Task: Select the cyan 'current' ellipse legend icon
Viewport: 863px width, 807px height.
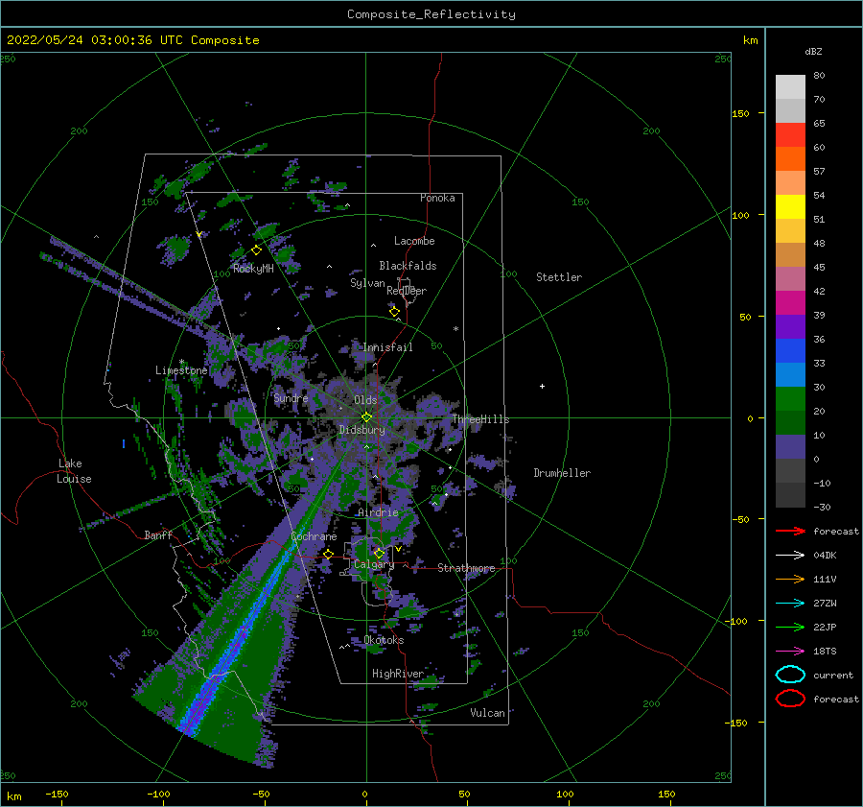Action: coord(790,675)
